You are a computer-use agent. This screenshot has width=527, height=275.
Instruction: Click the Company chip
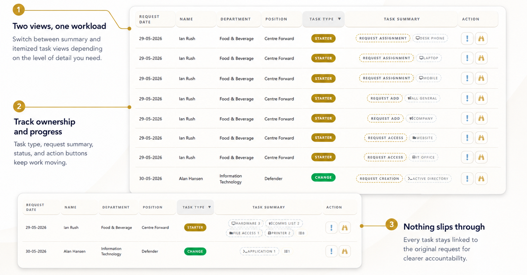(x=421, y=118)
